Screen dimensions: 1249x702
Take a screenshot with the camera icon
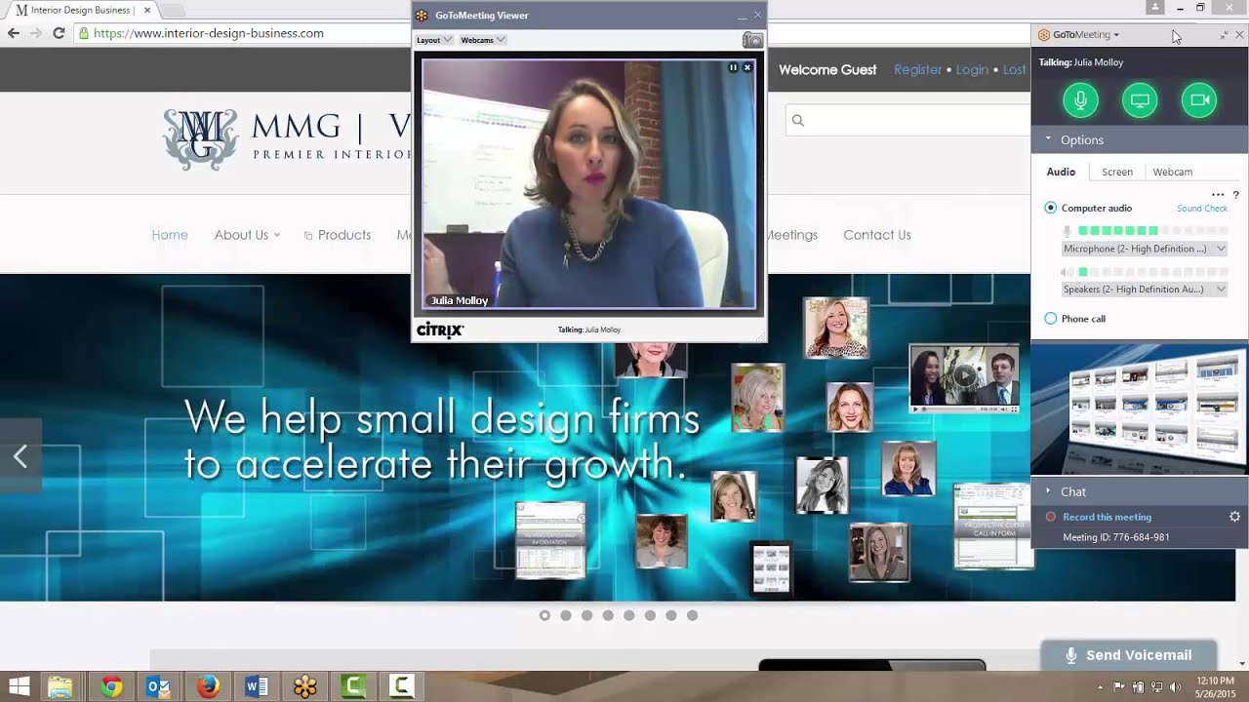click(x=752, y=40)
